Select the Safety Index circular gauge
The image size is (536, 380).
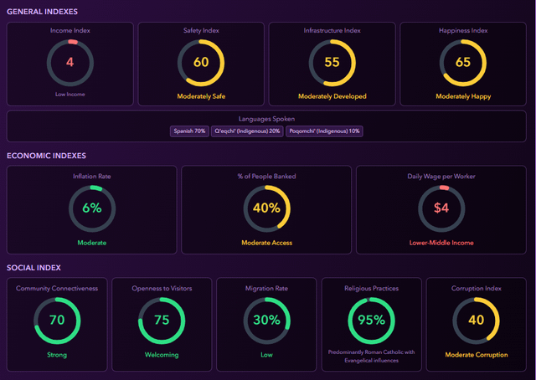(x=201, y=63)
